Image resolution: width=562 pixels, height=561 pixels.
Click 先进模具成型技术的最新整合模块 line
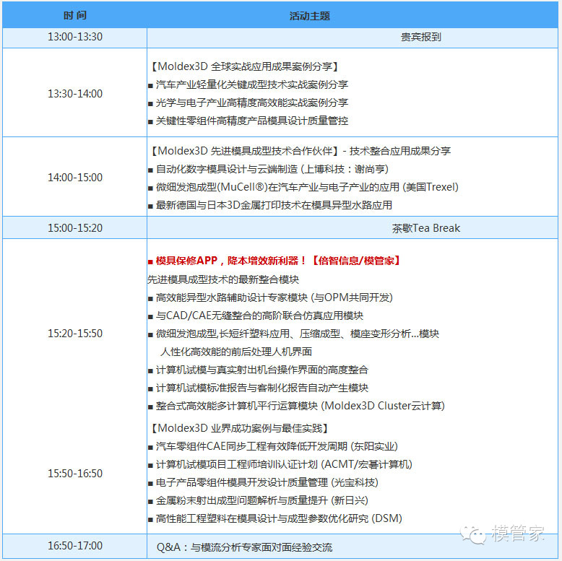click(x=223, y=279)
